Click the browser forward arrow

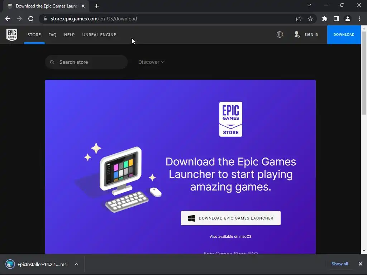click(19, 19)
